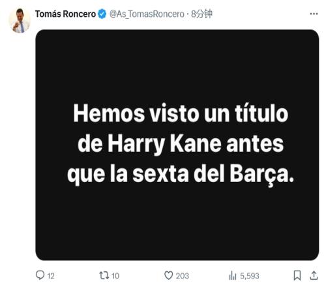Screen dimensions: 326x287
Task: Open the share upload icon
Action: pyautogui.click(x=314, y=275)
